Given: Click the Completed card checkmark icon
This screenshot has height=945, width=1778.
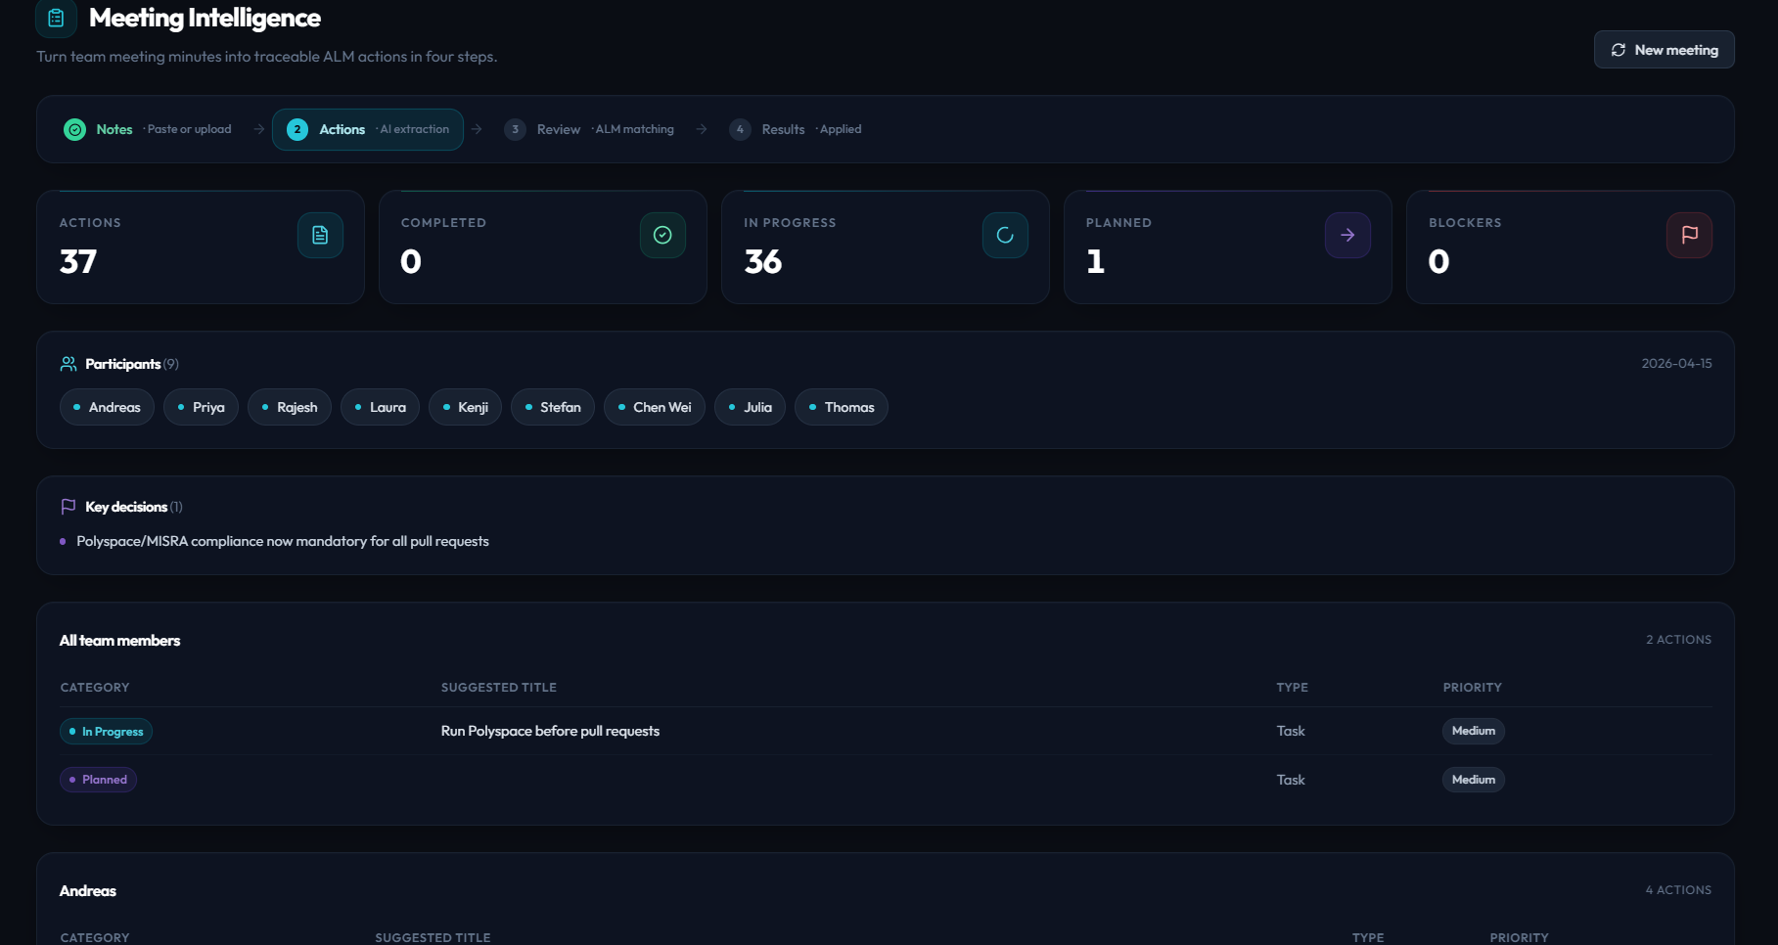Looking at the screenshot, I should point(662,235).
